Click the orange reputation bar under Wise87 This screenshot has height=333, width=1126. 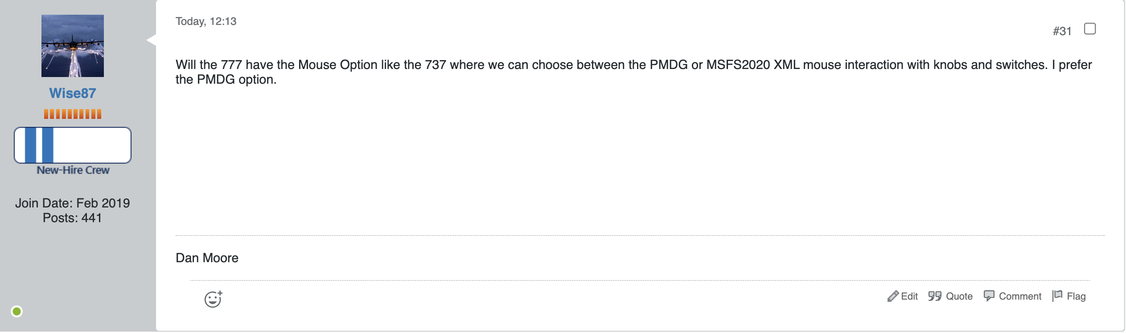click(x=73, y=114)
